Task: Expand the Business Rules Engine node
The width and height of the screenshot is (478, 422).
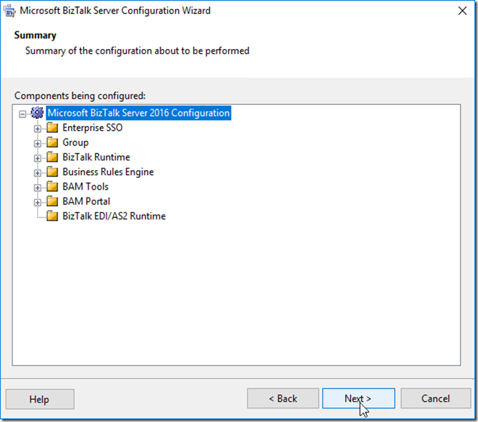Action: point(37,173)
